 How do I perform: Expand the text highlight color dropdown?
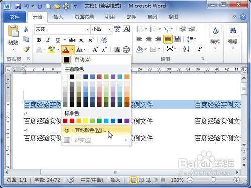click(x=58, y=50)
